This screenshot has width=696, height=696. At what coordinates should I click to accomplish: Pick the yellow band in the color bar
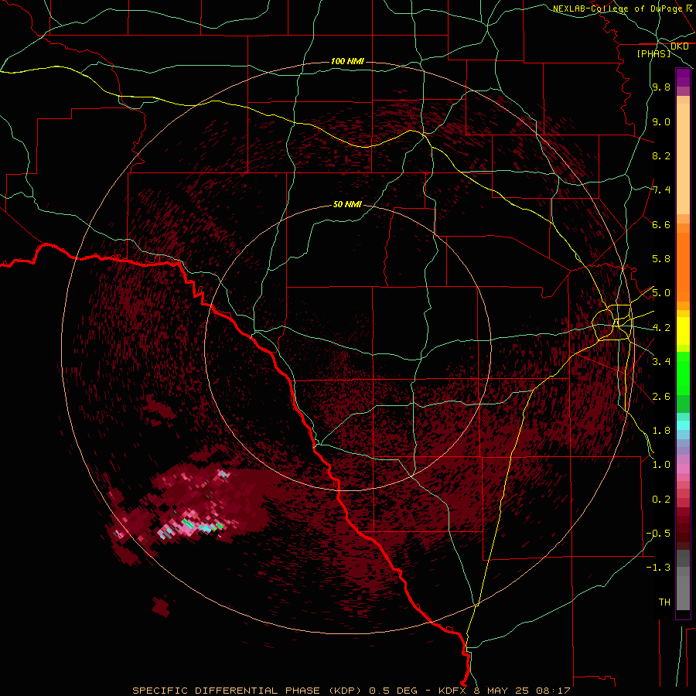point(683,331)
